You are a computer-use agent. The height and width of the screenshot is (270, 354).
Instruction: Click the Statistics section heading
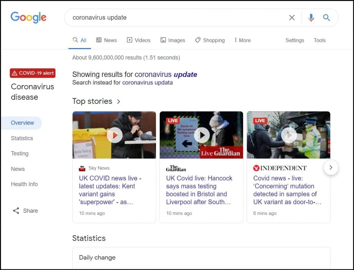(x=89, y=238)
